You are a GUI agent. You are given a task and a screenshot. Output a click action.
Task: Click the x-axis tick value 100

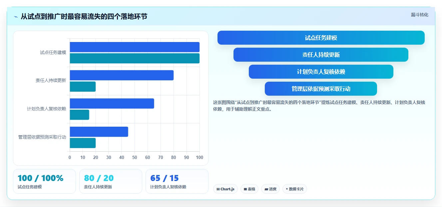[200, 157]
